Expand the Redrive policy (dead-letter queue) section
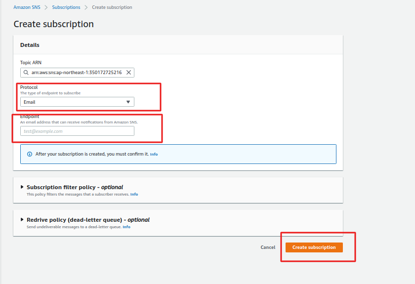 coord(22,220)
